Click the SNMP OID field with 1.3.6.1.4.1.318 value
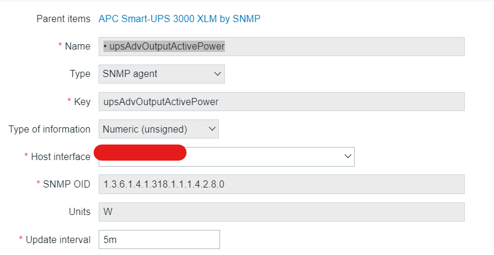Viewport: 494px width, 255px height. click(x=281, y=184)
